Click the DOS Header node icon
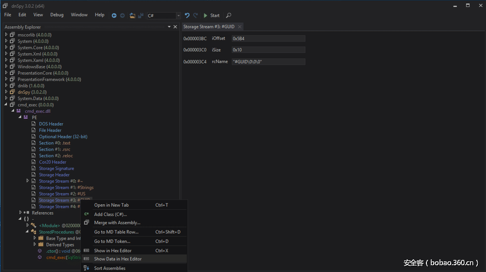Viewport: 486px width, 272px height. tap(34, 124)
